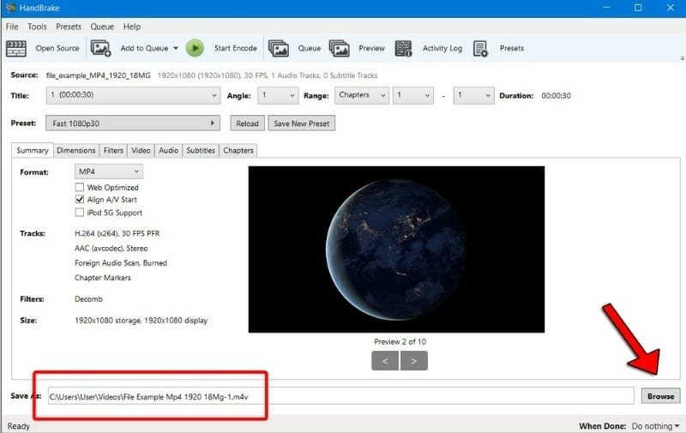Click the Earth preview image
The height and width of the screenshot is (433, 686).
[x=396, y=250]
